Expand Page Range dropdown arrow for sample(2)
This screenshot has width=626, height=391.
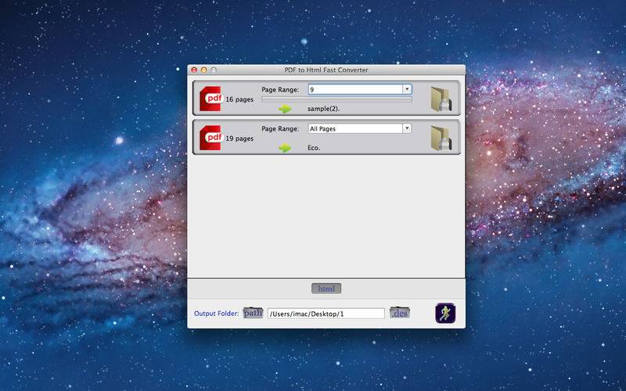point(407,89)
